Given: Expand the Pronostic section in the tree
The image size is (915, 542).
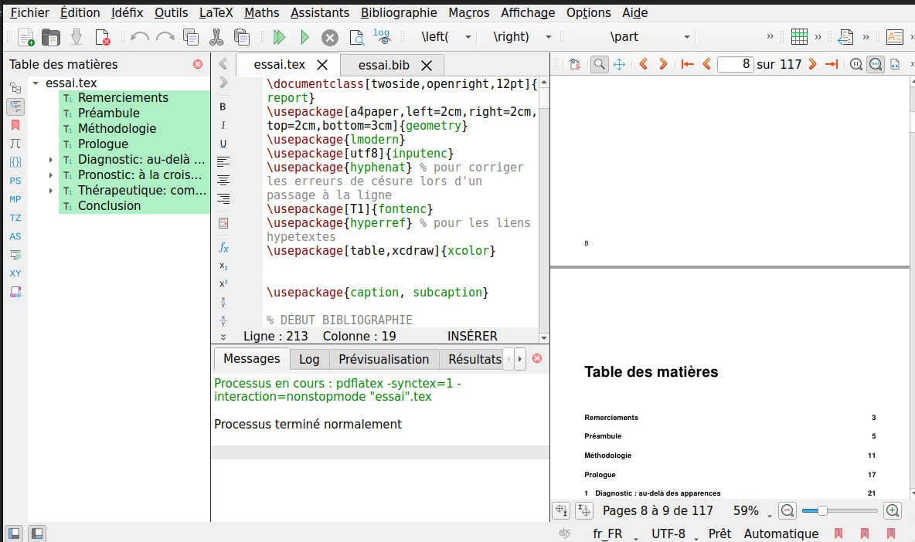Looking at the screenshot, I should [x=51, y=174].
